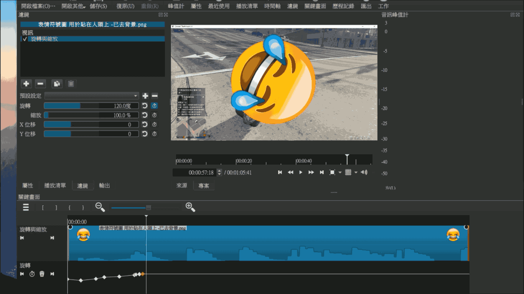Set first simple keyframe with { button
Viewport: 524px width, 294px height.
(69, 207)
